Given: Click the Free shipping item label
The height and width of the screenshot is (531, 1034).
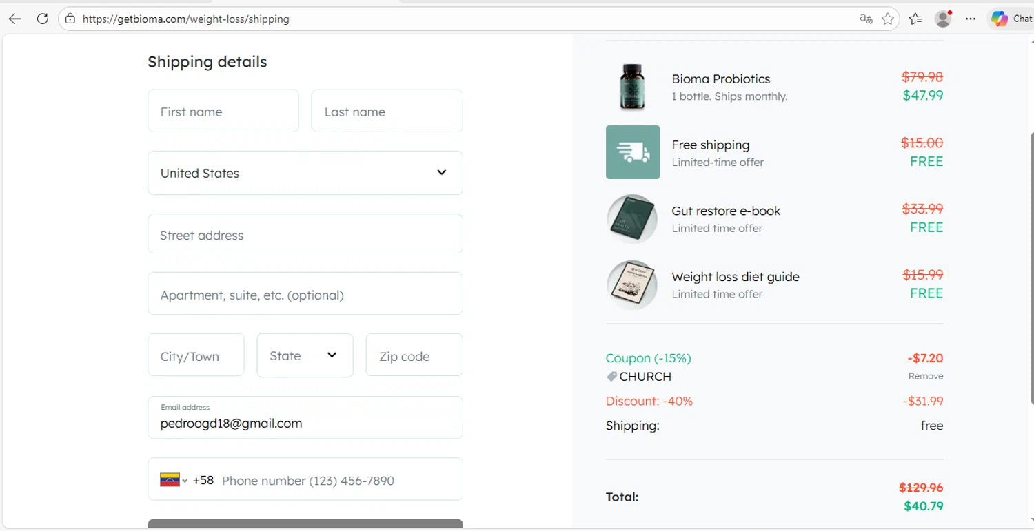Looking at the screenshot, I should tap(711, 145).
